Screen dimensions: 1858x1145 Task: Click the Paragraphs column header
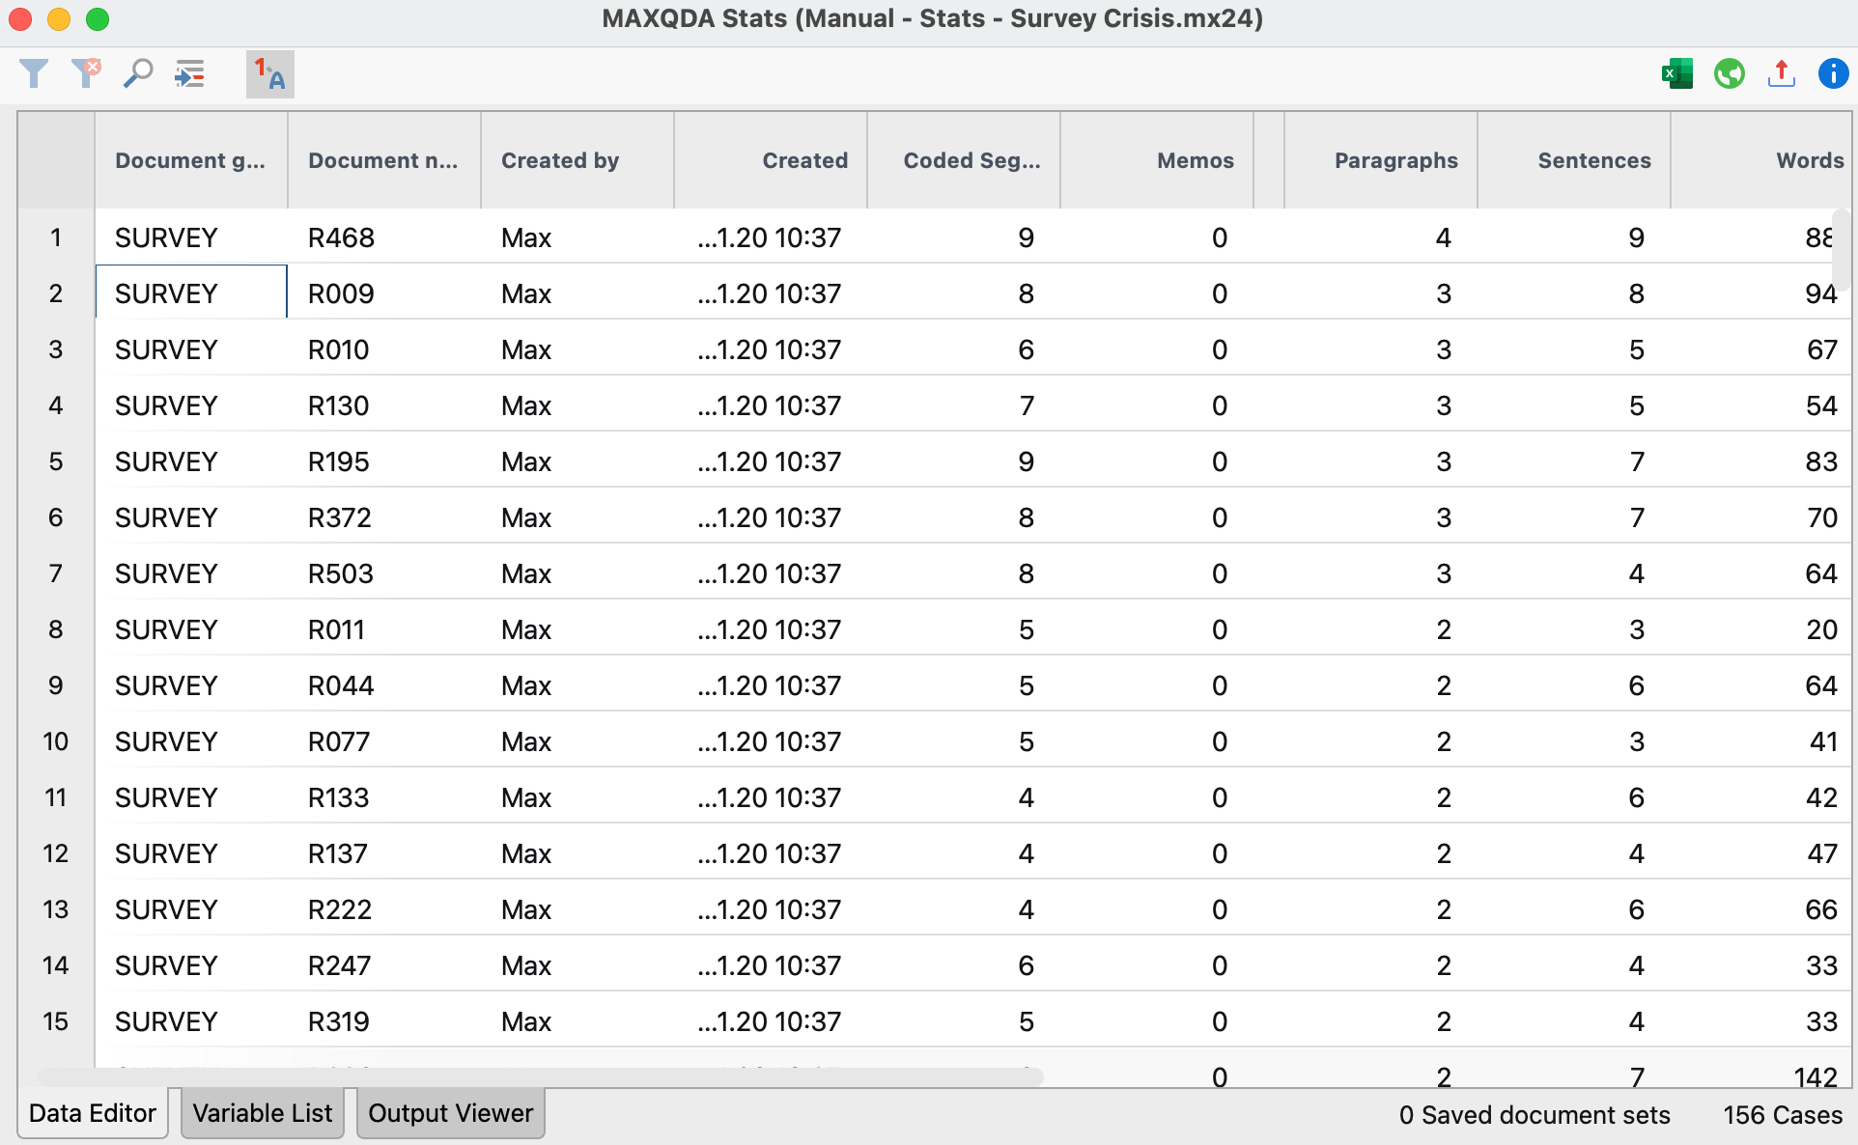click(x=1395, y=160)
